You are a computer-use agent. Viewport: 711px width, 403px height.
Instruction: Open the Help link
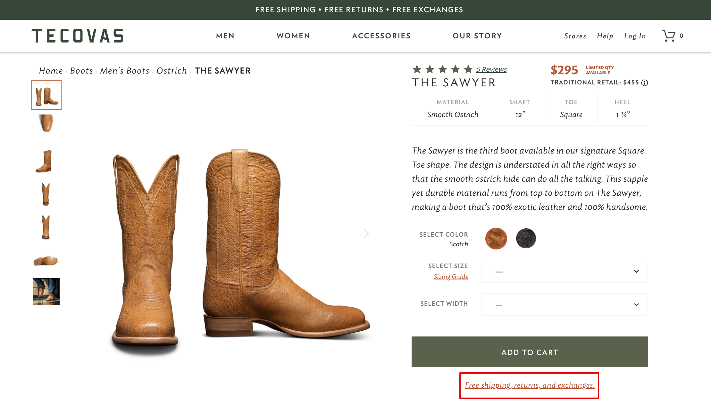605,36
